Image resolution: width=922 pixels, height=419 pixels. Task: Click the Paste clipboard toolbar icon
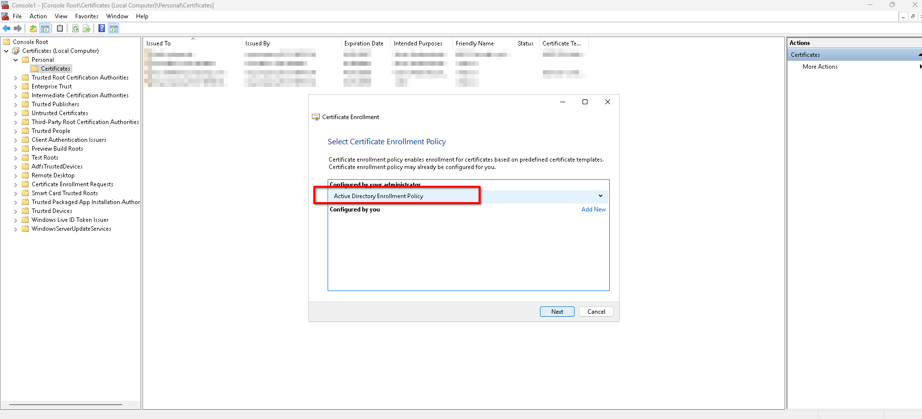click(60, 29)
